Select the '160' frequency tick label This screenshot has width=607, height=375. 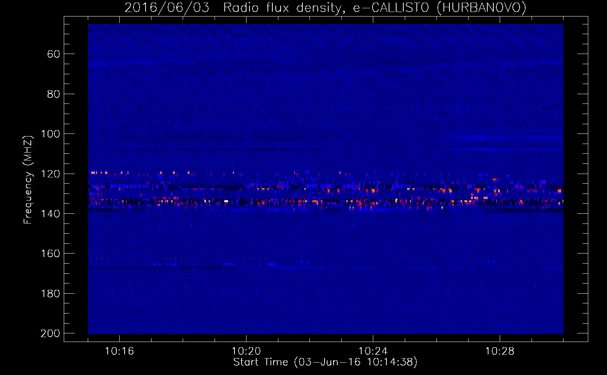coord(50,254)
